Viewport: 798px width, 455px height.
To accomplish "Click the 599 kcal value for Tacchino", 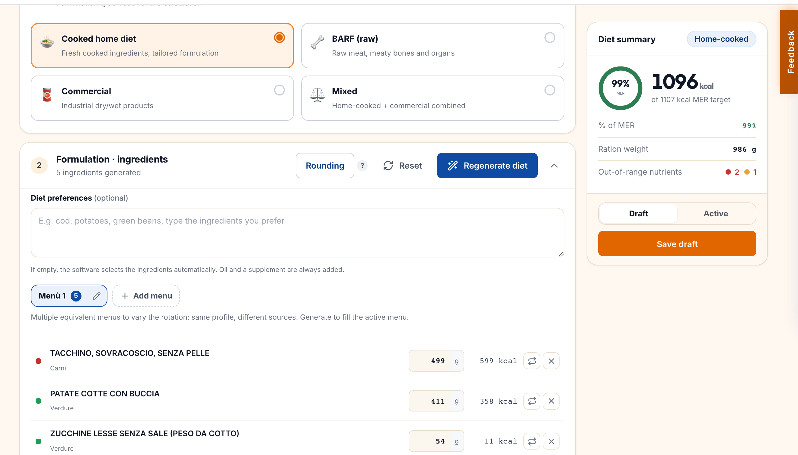I will point(498,361).
